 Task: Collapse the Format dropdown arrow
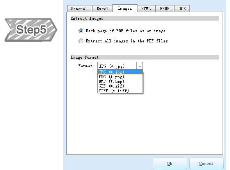[140, 66]
